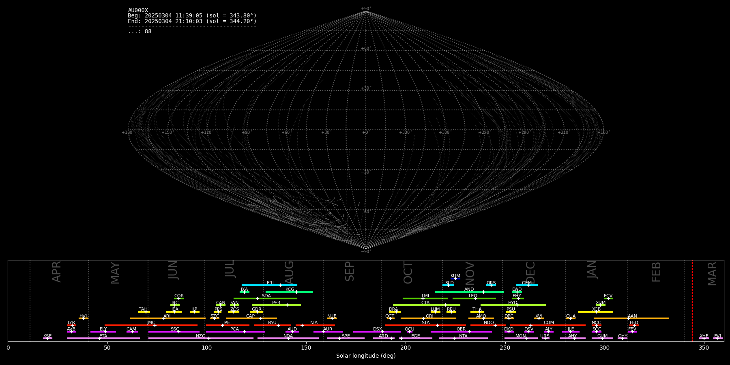Click the LMI shower label
The image size is (730, 365).
(425, 296)
